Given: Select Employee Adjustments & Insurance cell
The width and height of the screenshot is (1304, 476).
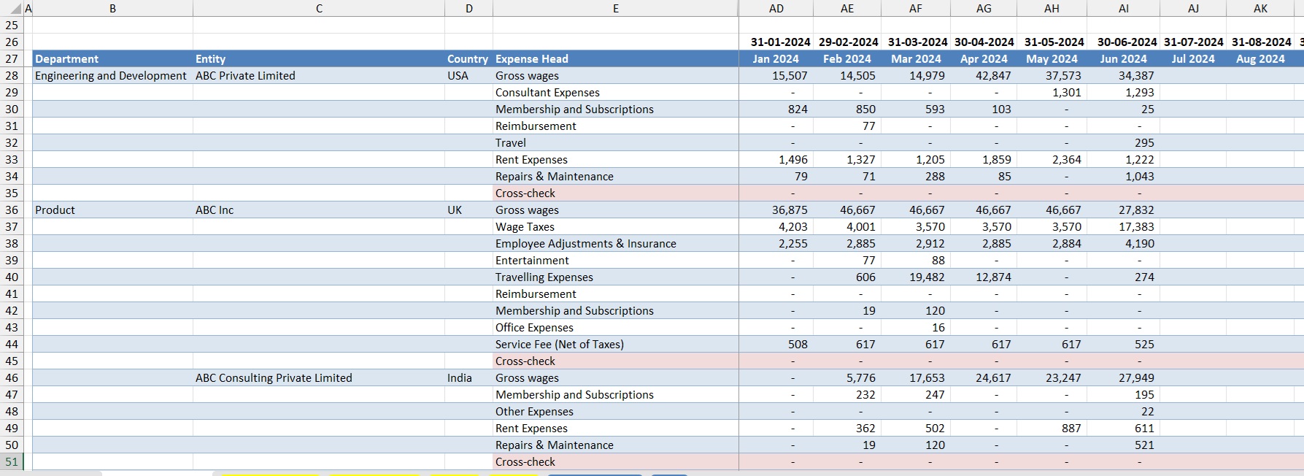Looking at the screenshot, I should coord(585,244).
